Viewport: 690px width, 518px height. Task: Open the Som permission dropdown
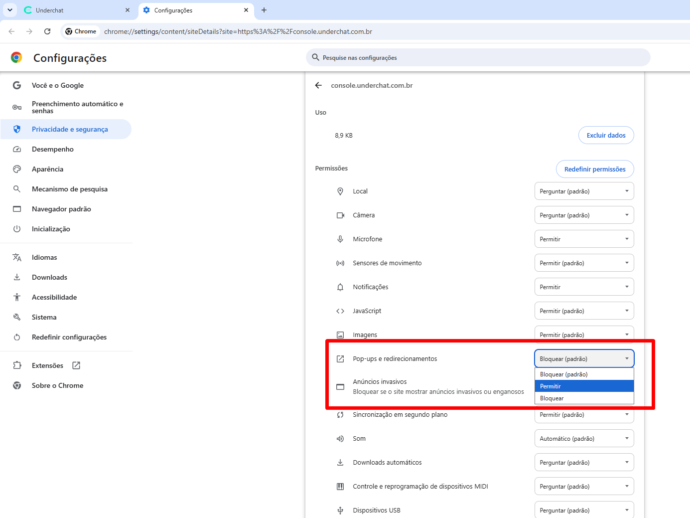584,438
